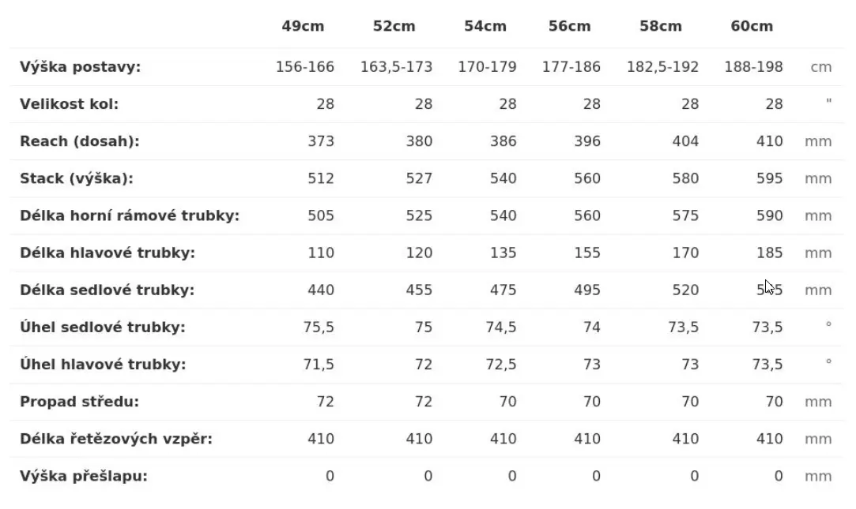Click Délka horní rámové trubky label
The height and width of the screenshot is (509, 856).
[x=129, y=215]
